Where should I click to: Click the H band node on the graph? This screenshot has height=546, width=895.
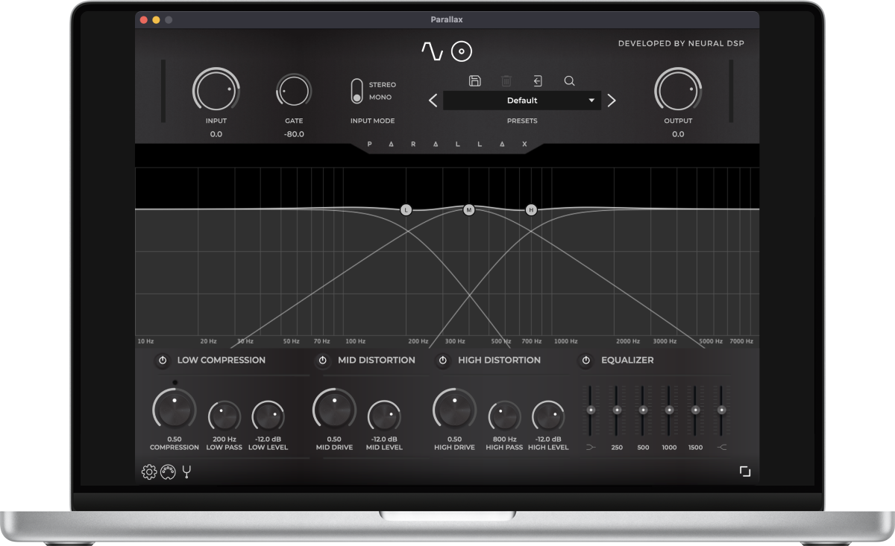click(x=531, y=210)
